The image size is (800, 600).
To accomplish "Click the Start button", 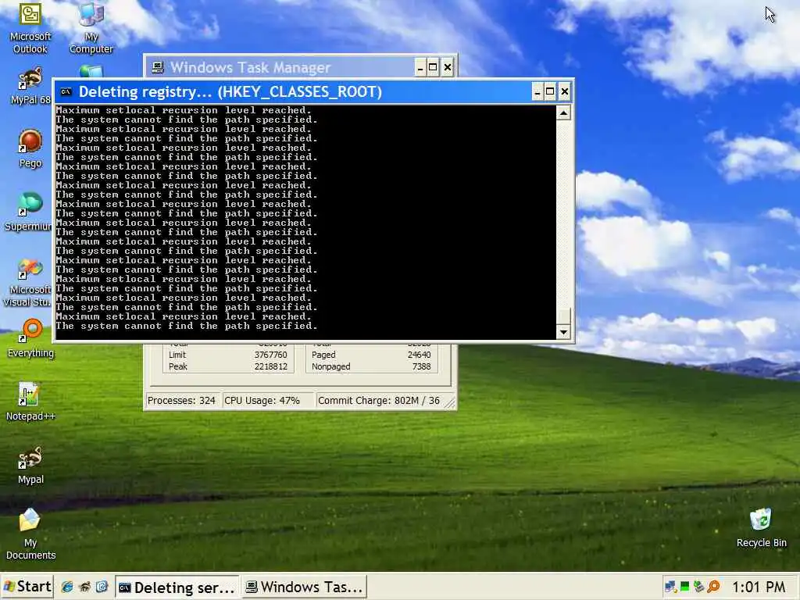I will pyautogui.click(x=27, y=587).
